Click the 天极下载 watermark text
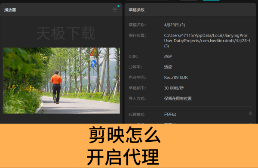Image resolution: width=258 pixels, height=168 pixels. 66,33
